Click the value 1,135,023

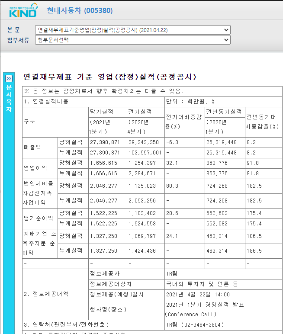[142, 186]
